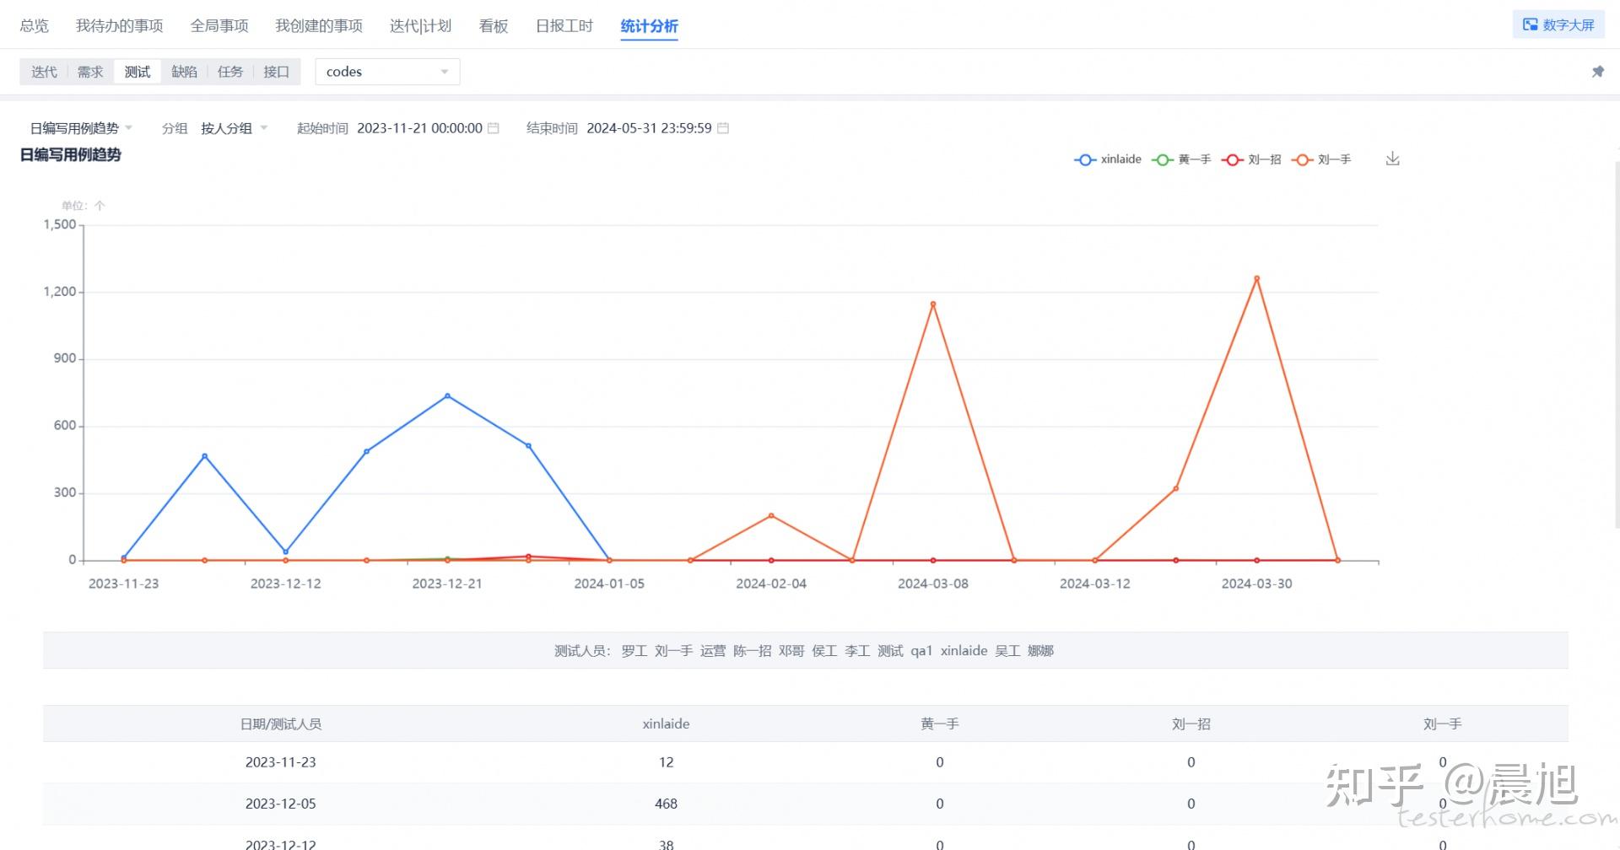1620x850 pixels.
Task: Open the 按人分组 grouping dropdown
Action: [234, 128]
